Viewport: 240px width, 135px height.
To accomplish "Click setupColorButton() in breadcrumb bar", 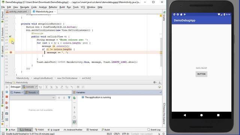I will point(43,78).
